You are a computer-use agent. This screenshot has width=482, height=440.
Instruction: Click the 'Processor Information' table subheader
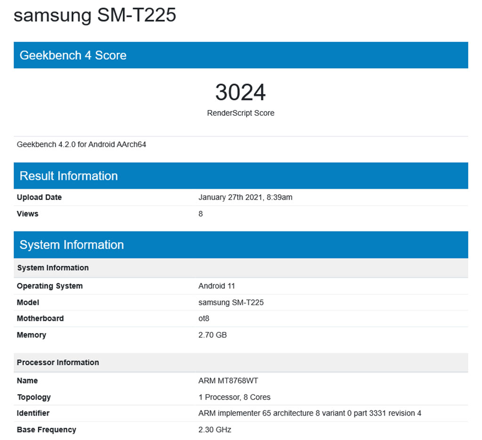tap(241, 362)
